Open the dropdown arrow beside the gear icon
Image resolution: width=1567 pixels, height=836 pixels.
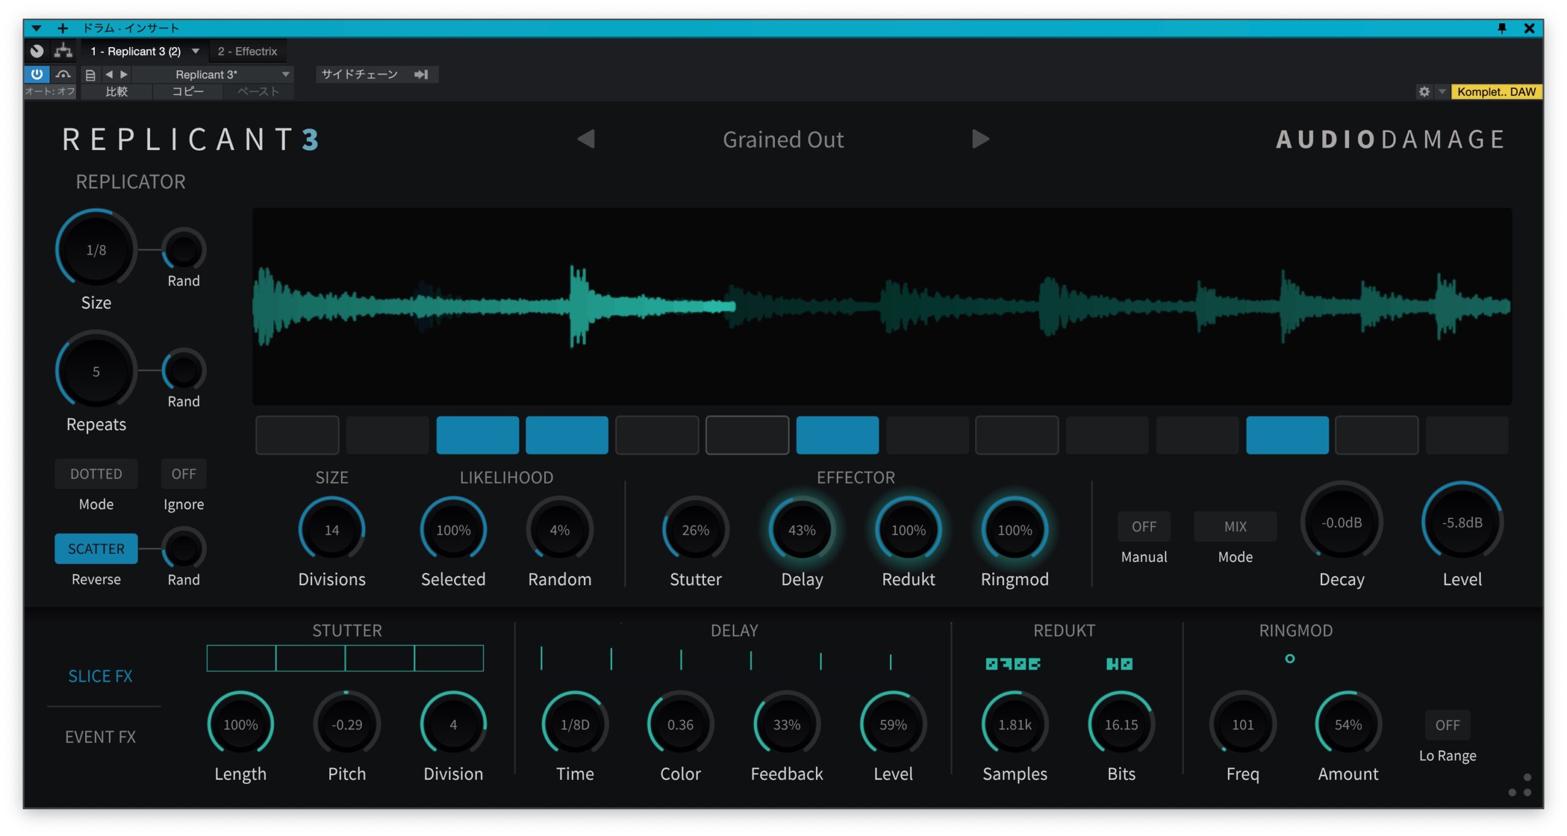tap(1441, 92)
